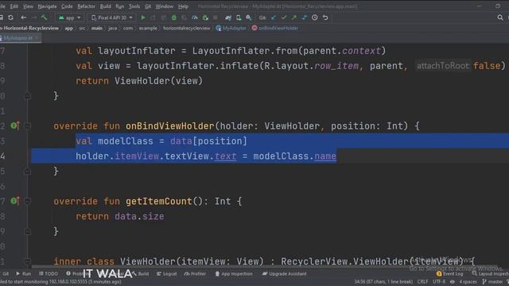Open the Upgrade Assistant tool window

click(285, 273)
